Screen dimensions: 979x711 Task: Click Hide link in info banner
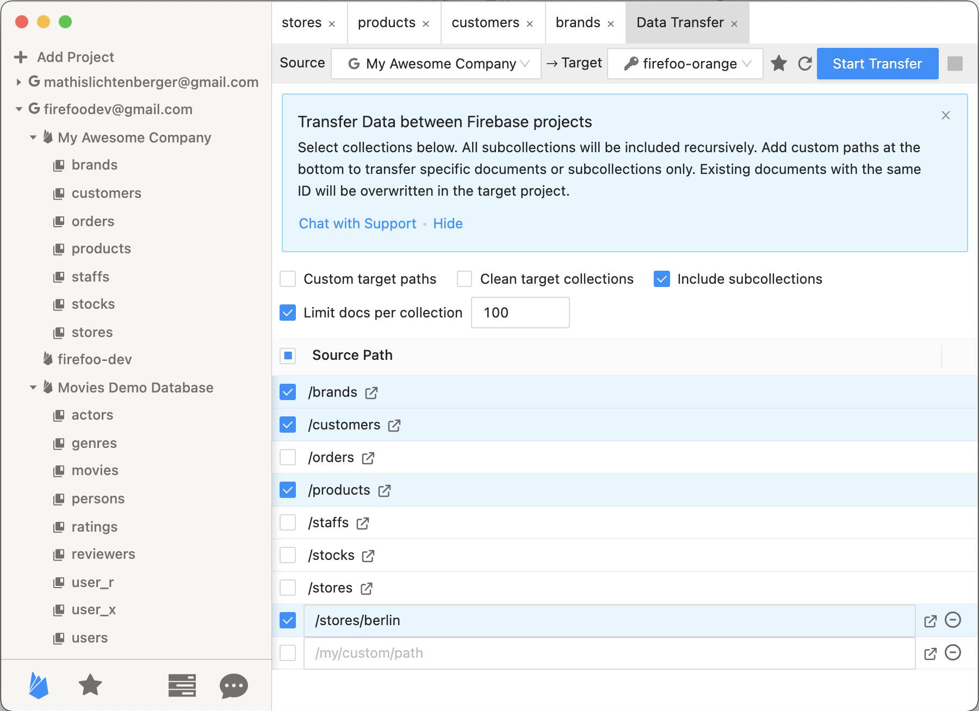pos(448,223)
